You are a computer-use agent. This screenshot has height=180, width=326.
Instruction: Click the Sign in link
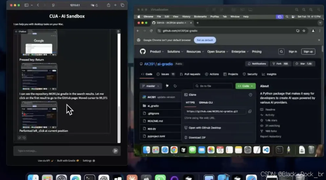click(x=293, y=52)
